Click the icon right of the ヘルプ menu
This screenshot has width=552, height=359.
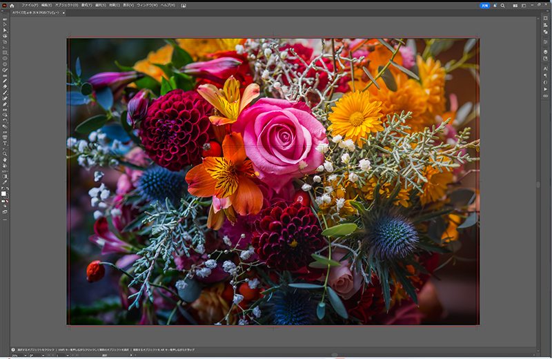(x=184, y=6)
